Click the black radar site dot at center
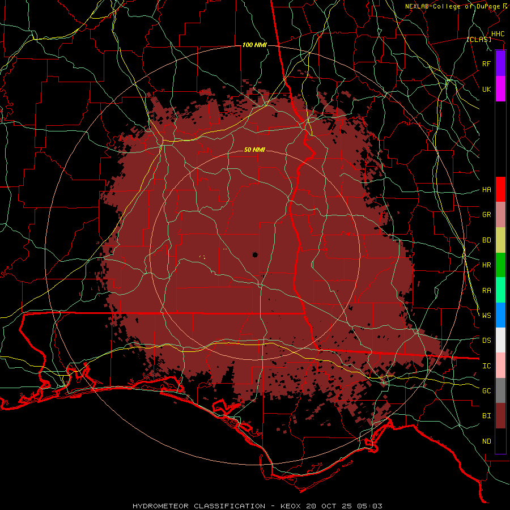The image size is (510, 510). (255, 254)
